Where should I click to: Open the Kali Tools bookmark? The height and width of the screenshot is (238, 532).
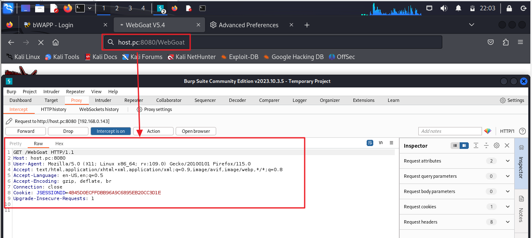pyautogui.click(x=62, y=57)
